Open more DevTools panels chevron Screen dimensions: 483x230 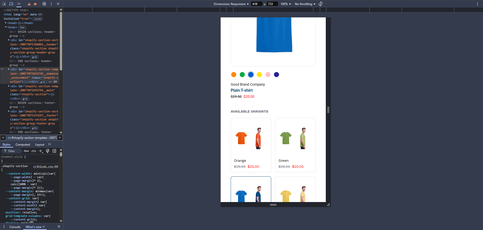(x=19, y=4)
